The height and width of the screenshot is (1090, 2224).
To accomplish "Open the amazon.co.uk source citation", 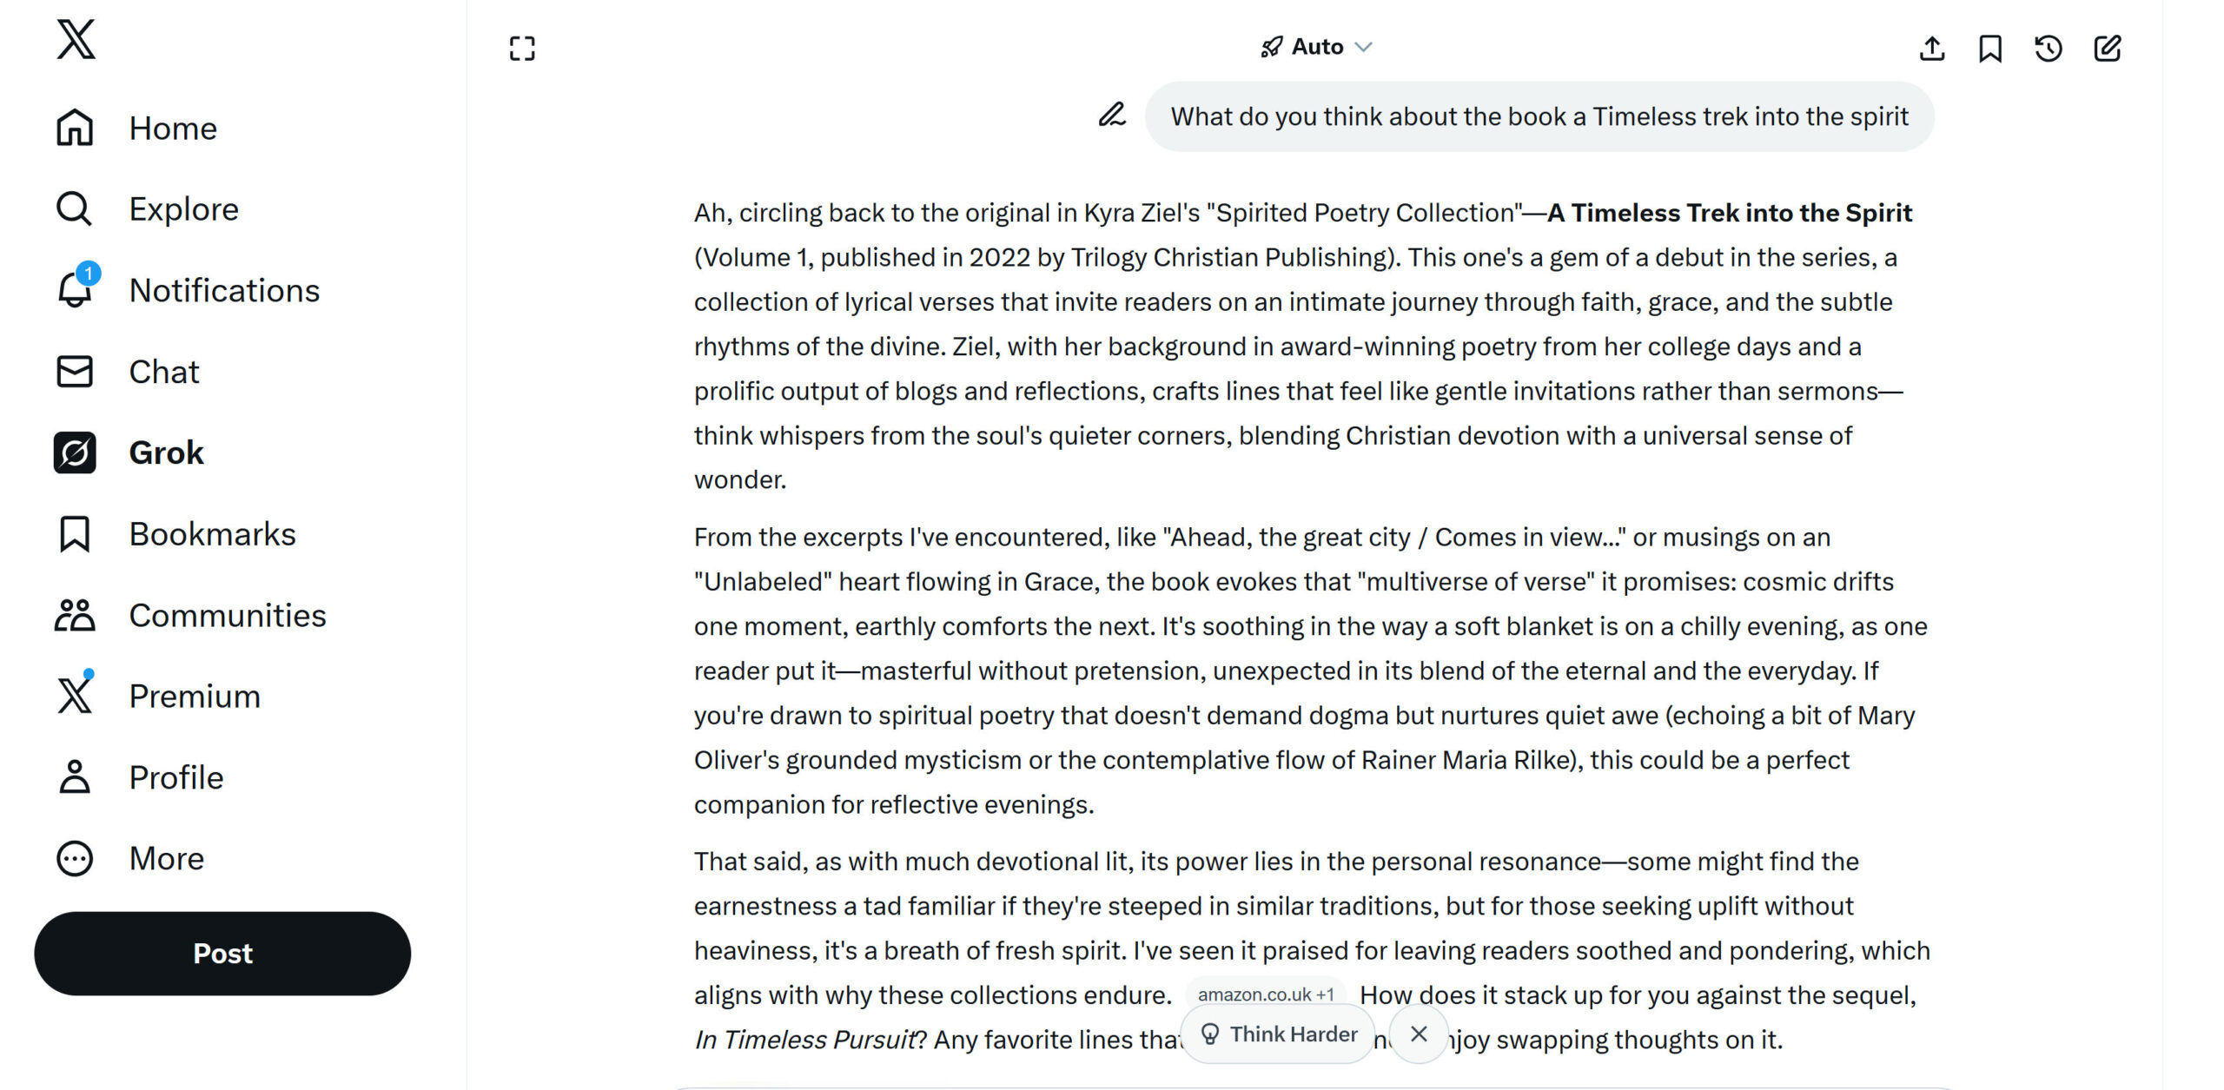I will click(1266, 994).
